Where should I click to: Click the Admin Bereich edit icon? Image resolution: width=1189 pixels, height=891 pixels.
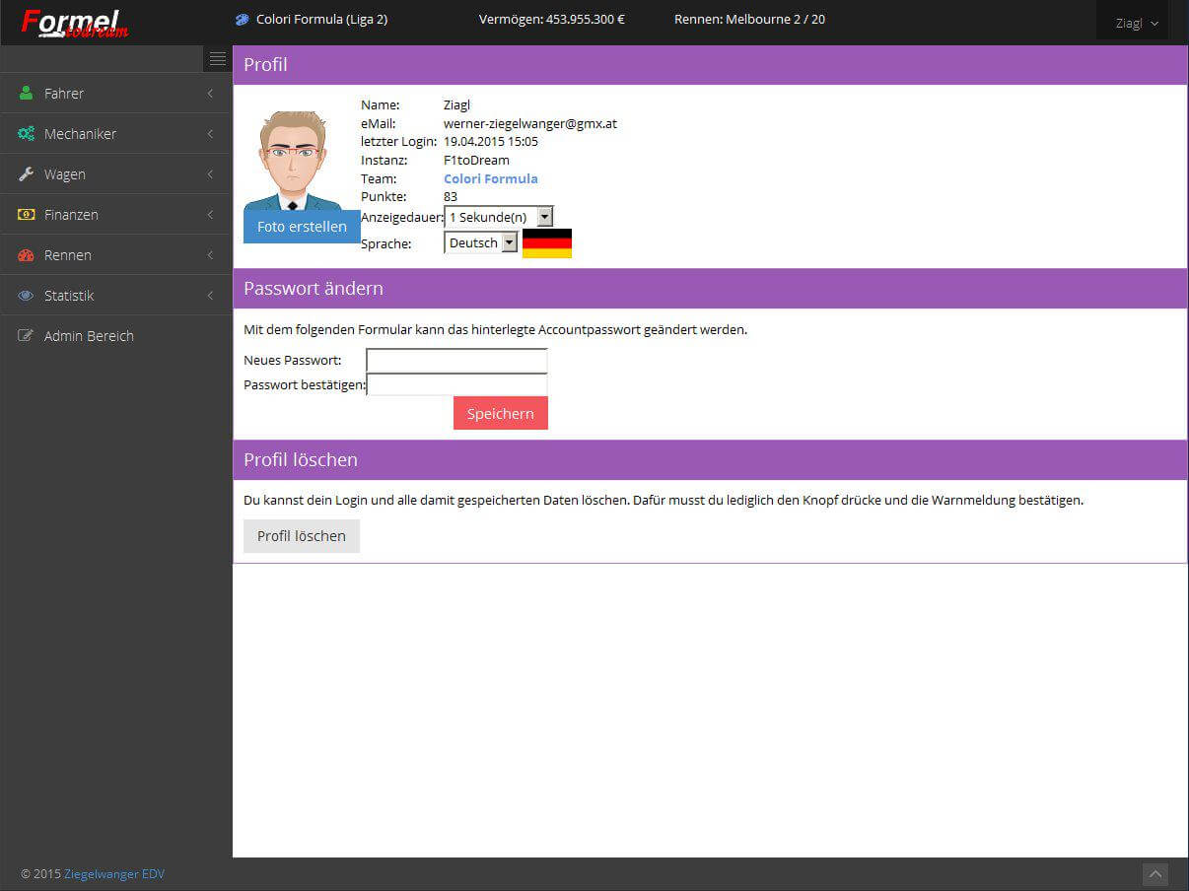27,336
